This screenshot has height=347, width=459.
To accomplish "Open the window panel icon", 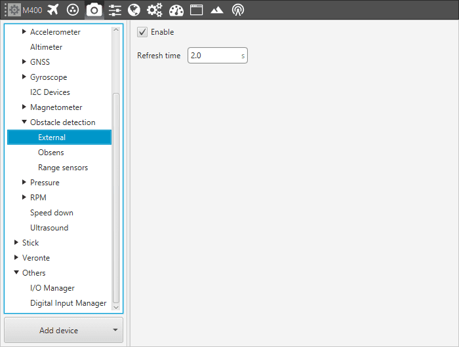I will 196,10.
